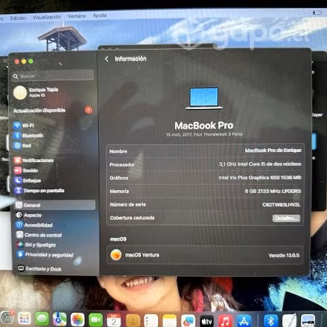The image size is (327, 327).
Task: Open the Ventana menu
Action: click(77, 16)
